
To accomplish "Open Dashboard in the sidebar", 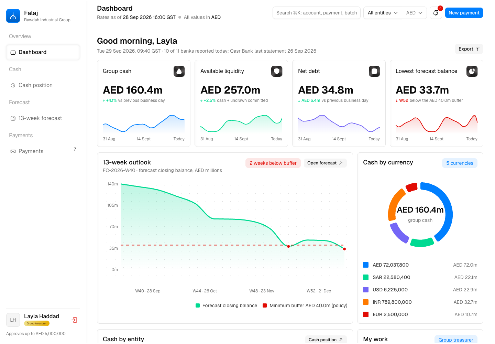I will [43, 52].
